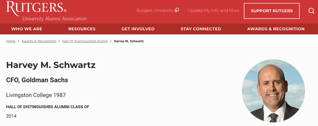Click the Harvey M. Schwartz breadcrumb item
Viewport: 318px width, 126px height.
click(129, 41)
